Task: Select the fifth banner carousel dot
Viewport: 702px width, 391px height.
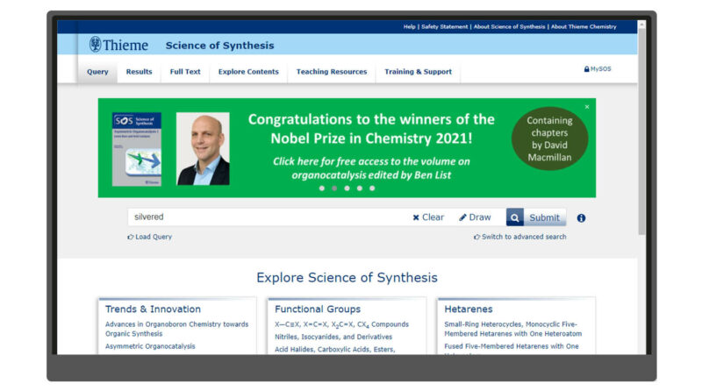Action: 372,188
